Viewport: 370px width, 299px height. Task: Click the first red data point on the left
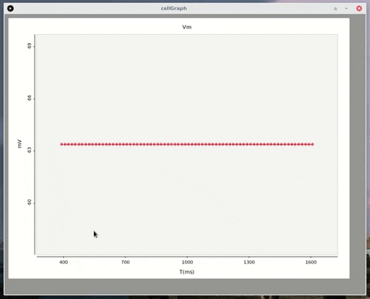click(62, 144)
